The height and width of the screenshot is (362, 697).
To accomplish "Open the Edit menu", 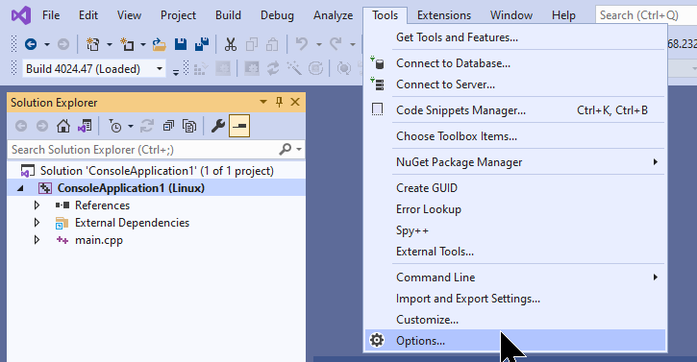I will point(88,15).
